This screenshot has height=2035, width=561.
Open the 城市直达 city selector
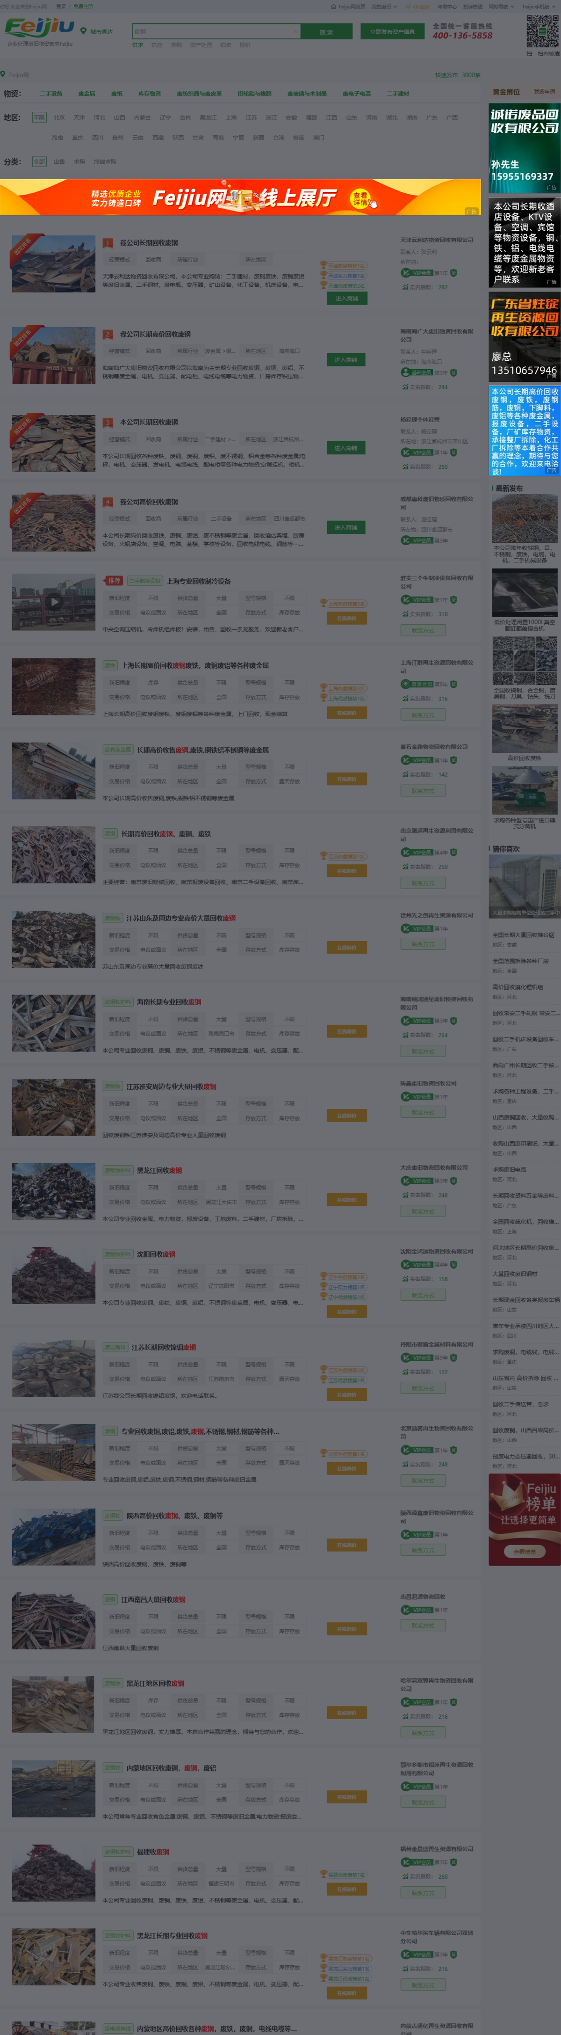pyautogui.click(x=101, y=32)
